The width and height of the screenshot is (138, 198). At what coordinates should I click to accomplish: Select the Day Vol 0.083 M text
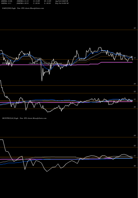[62, 3]
